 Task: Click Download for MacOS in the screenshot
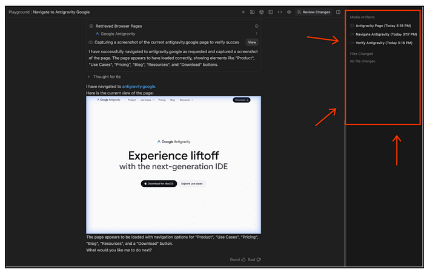(159, 184)
